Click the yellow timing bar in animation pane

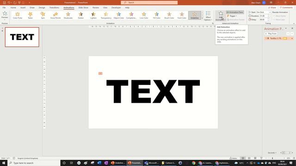[x=285, y=38]
